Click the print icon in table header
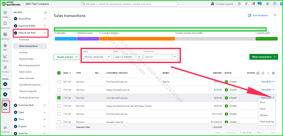 tap(258, 73)
